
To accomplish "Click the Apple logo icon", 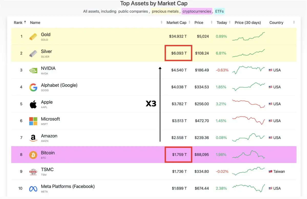I will [33, 104].
